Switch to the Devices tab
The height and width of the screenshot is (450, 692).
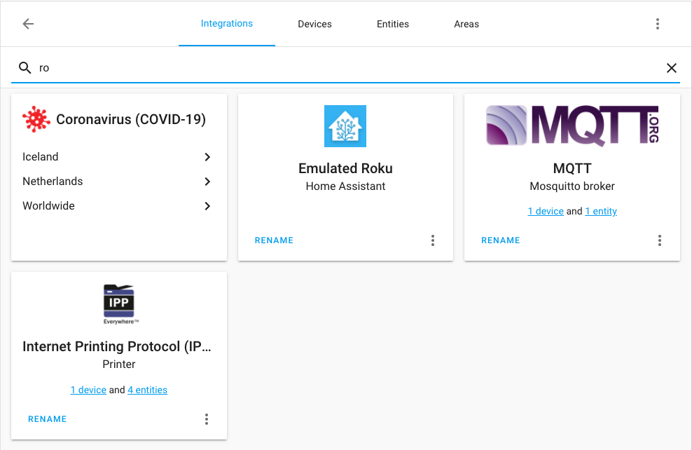[314, 23]
